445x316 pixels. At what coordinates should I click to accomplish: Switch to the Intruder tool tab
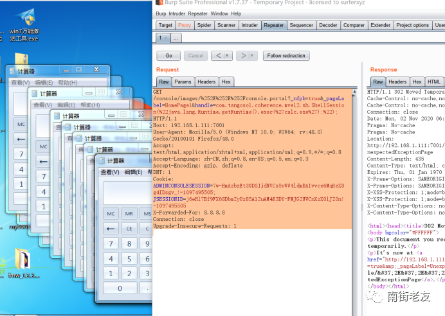click(250, 25)
